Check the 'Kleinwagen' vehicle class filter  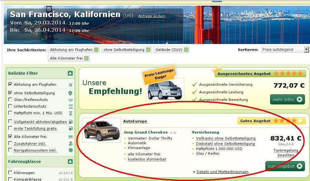[10, 173]
